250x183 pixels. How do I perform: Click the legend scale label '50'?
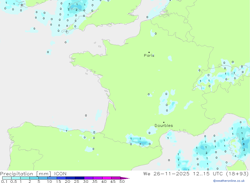tap(122, 182)
